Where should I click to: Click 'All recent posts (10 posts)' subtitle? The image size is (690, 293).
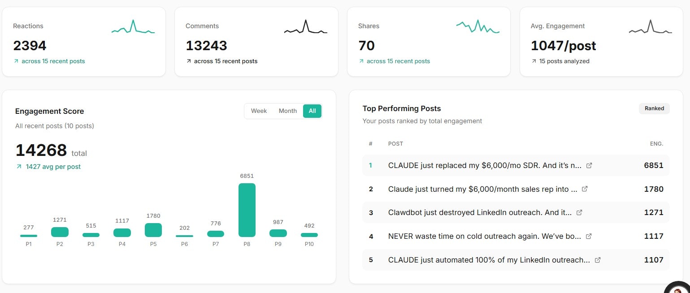coord(55,126)
